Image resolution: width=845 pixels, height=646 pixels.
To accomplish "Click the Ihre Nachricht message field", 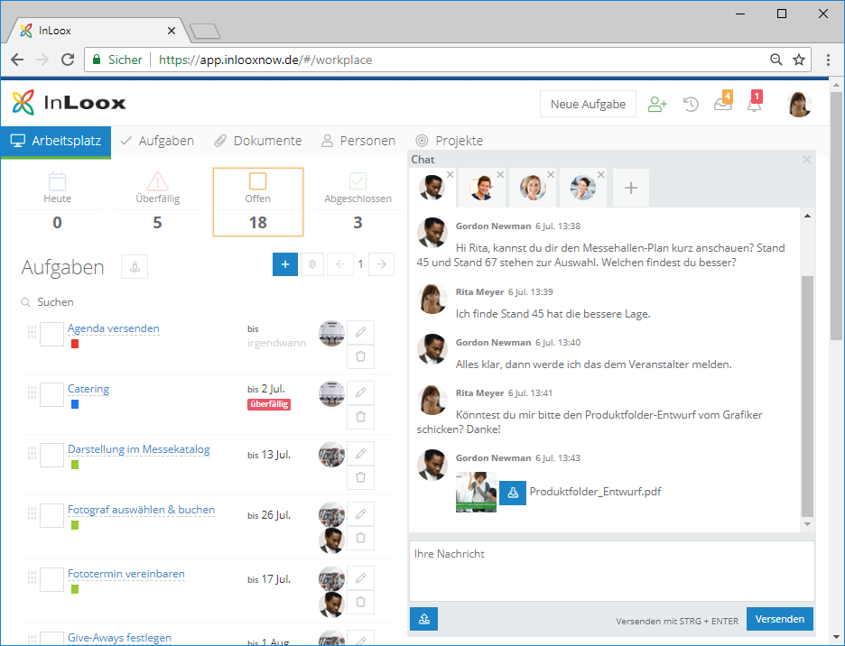I will [x=612, y=571].
